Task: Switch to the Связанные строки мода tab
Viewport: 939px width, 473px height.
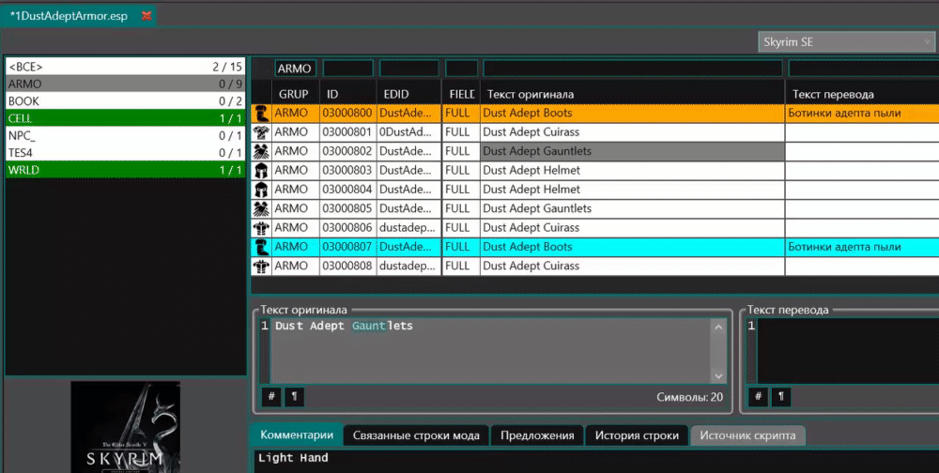Action: point(416,435)
